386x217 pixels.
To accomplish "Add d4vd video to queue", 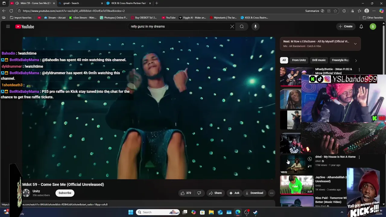I will point(310,166).
